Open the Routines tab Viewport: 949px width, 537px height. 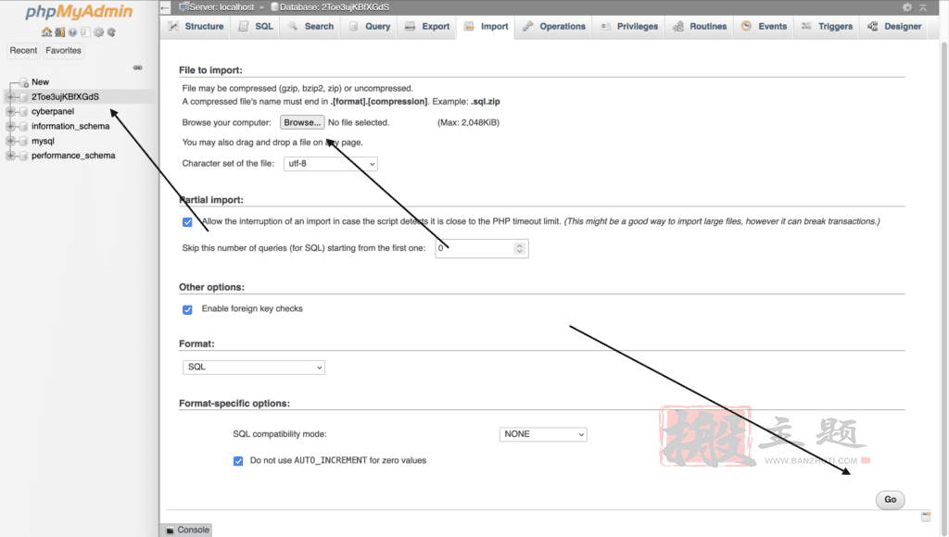point(699,27)
